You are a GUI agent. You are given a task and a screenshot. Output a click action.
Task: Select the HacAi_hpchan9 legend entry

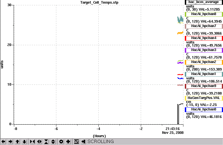pos(204,86)
